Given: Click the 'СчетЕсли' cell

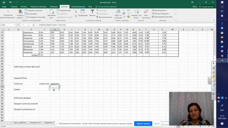Looking at the screenshot, I should [18, 84].
